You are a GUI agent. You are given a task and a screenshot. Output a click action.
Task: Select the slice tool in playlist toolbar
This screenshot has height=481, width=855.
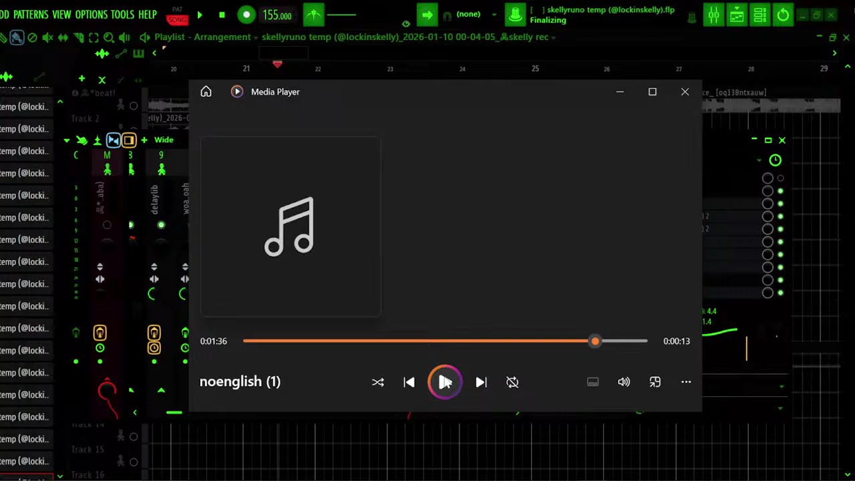coord(79,37)
